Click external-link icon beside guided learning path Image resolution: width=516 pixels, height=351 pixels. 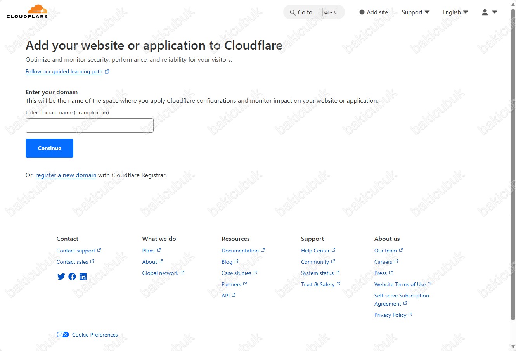tap(107, 71)
